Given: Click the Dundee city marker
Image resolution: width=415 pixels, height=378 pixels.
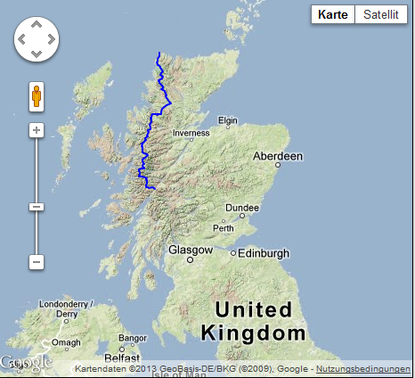Looking at the screenshot, I should [242, 216].
